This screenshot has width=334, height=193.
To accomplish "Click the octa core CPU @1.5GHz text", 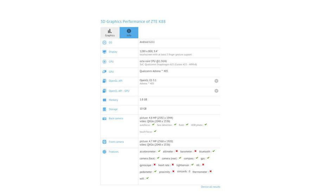I will click(153, 61).
